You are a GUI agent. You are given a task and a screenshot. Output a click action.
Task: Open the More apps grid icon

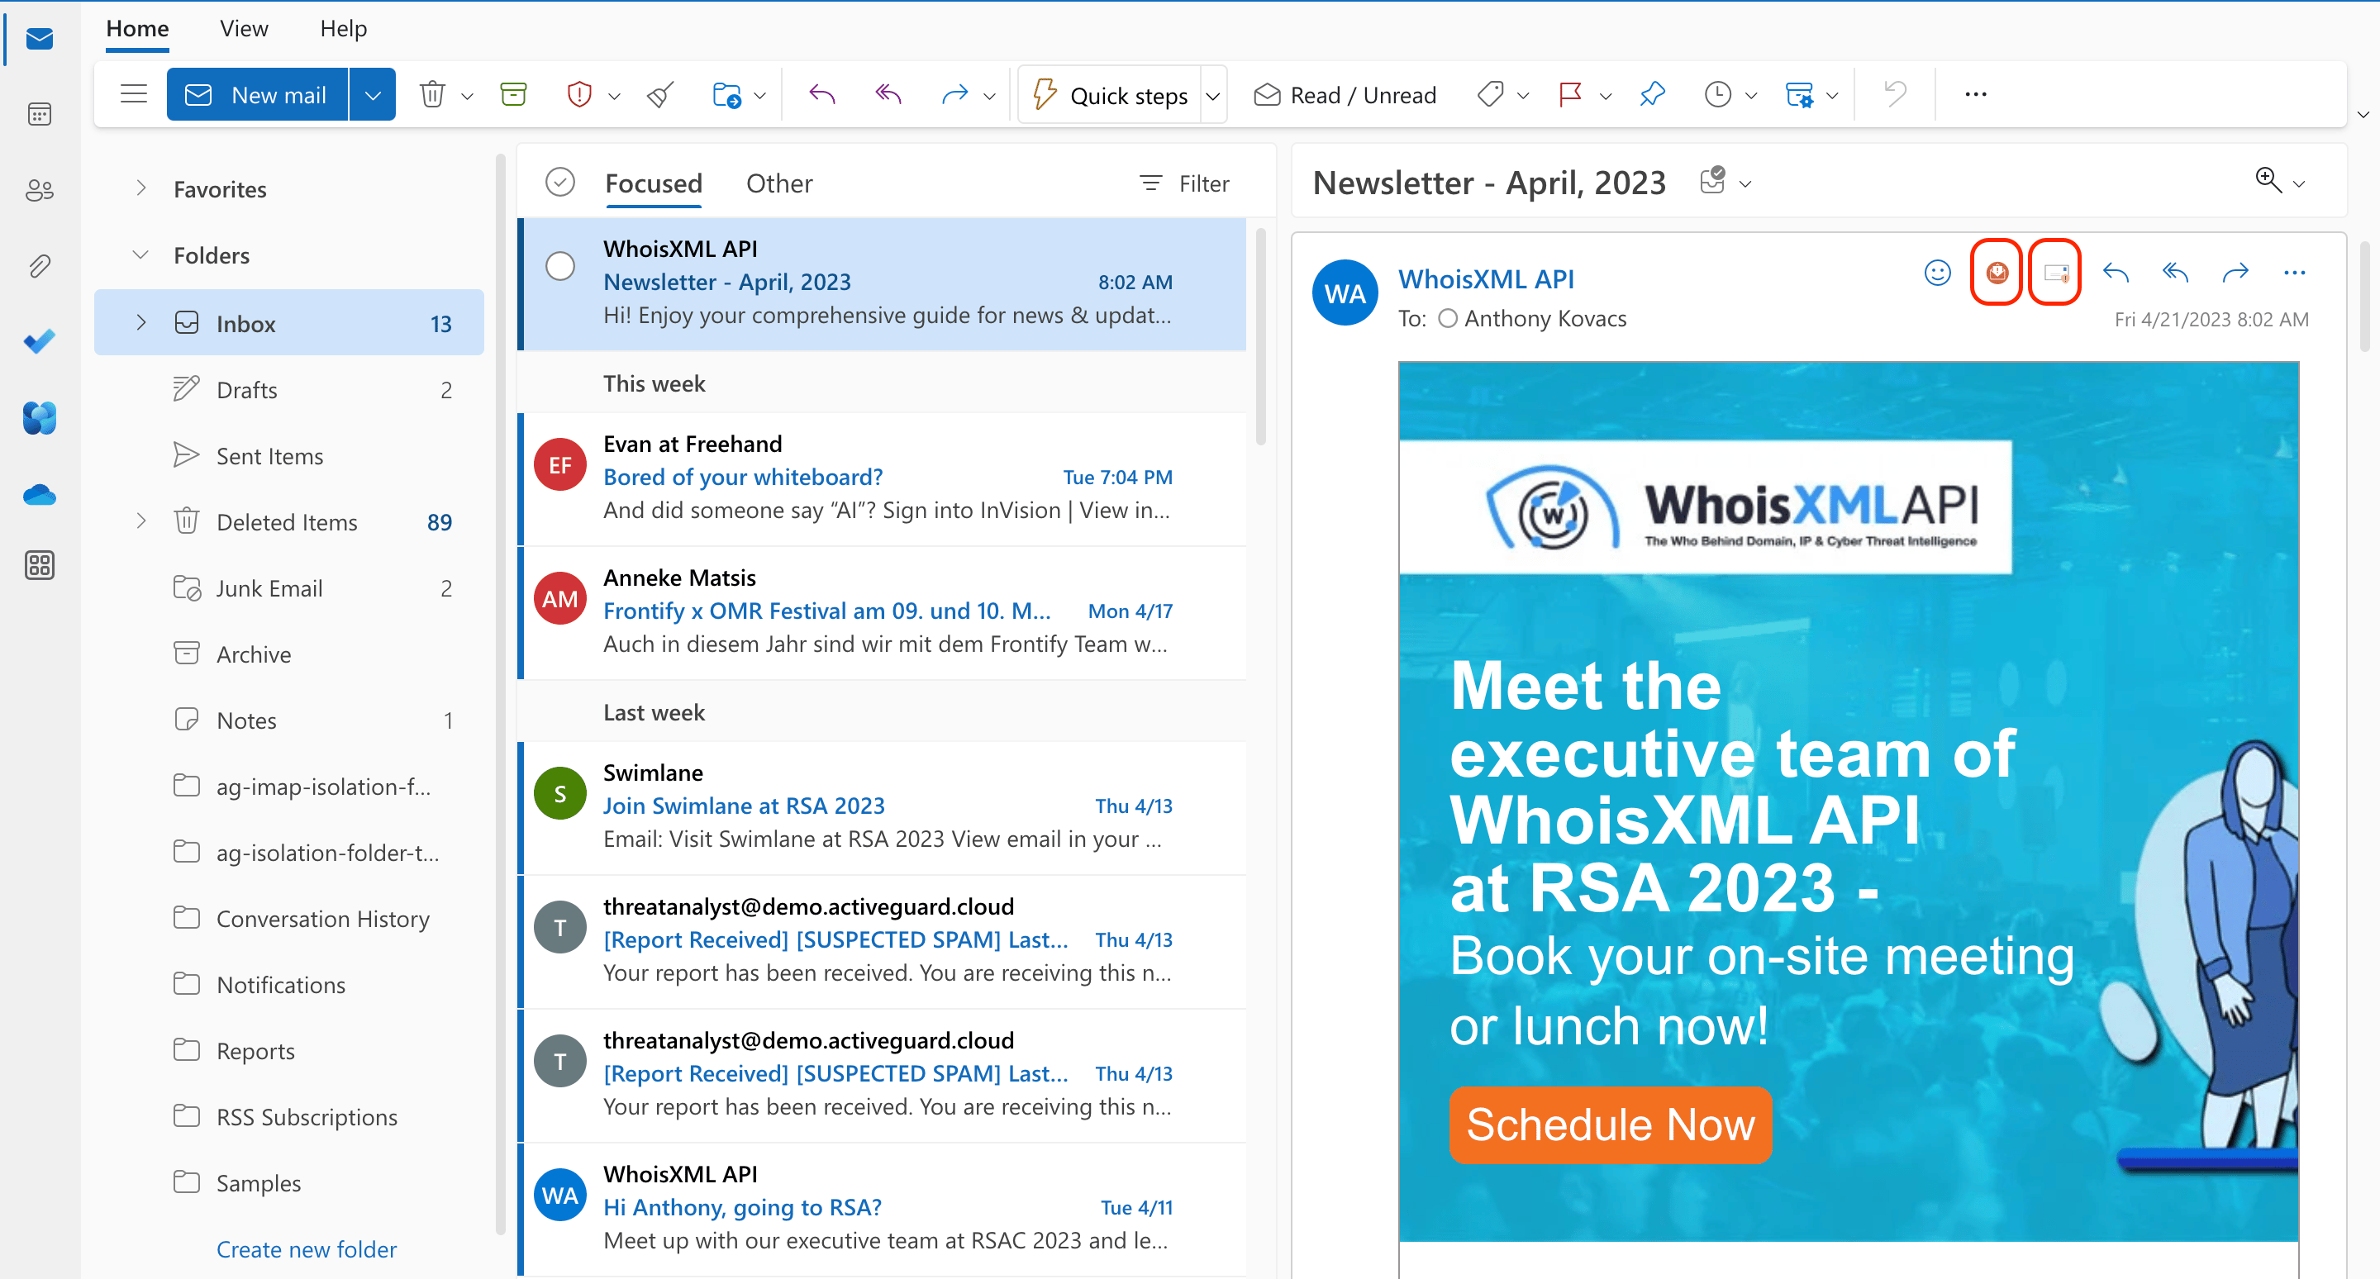point(40,564)
